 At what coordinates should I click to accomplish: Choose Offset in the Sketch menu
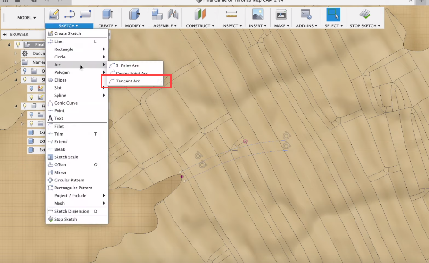[77, 165]
